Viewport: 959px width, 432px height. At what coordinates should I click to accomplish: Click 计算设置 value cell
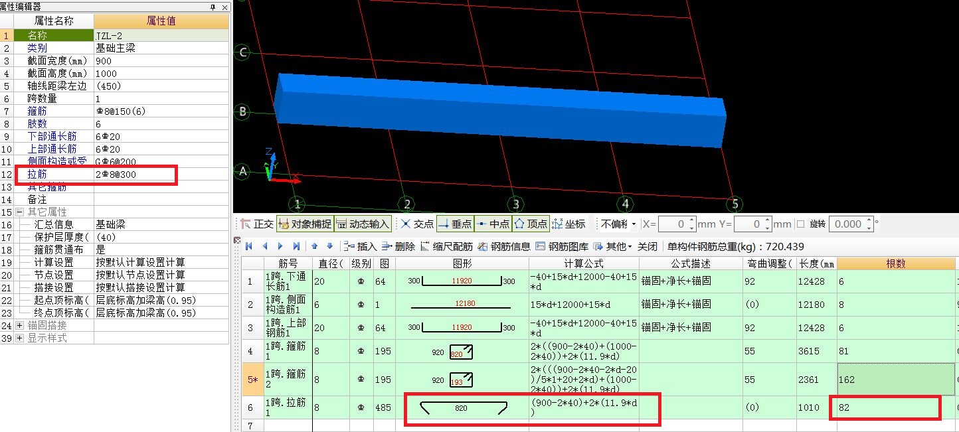[161, 262]
